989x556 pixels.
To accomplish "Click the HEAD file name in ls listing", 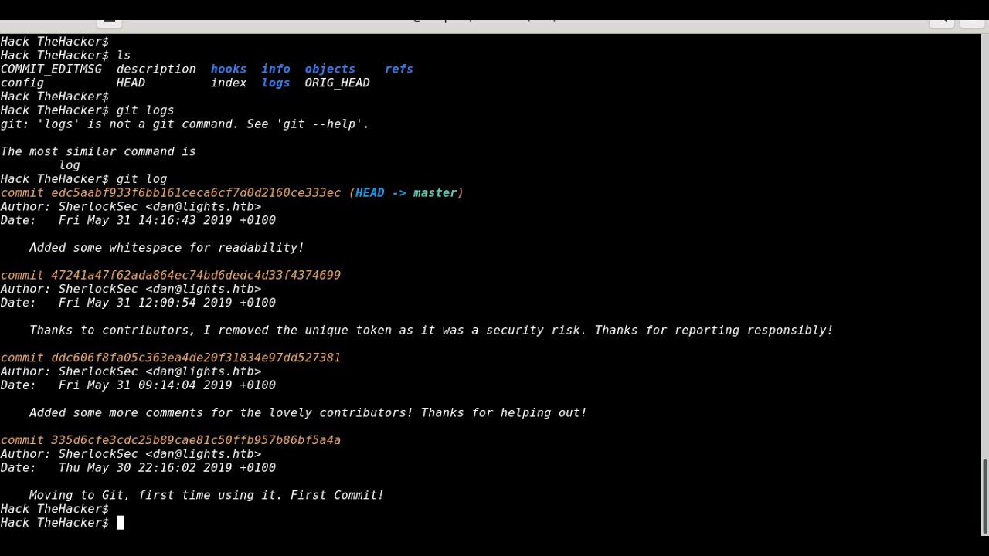I will (x=131, y=83).
